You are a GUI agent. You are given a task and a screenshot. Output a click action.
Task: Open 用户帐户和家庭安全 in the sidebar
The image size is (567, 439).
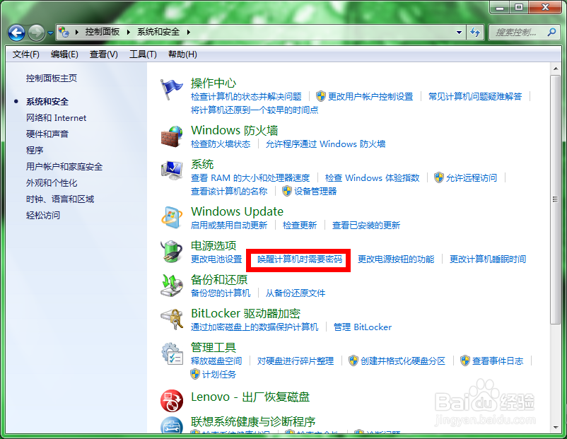[x=64, y=166]
